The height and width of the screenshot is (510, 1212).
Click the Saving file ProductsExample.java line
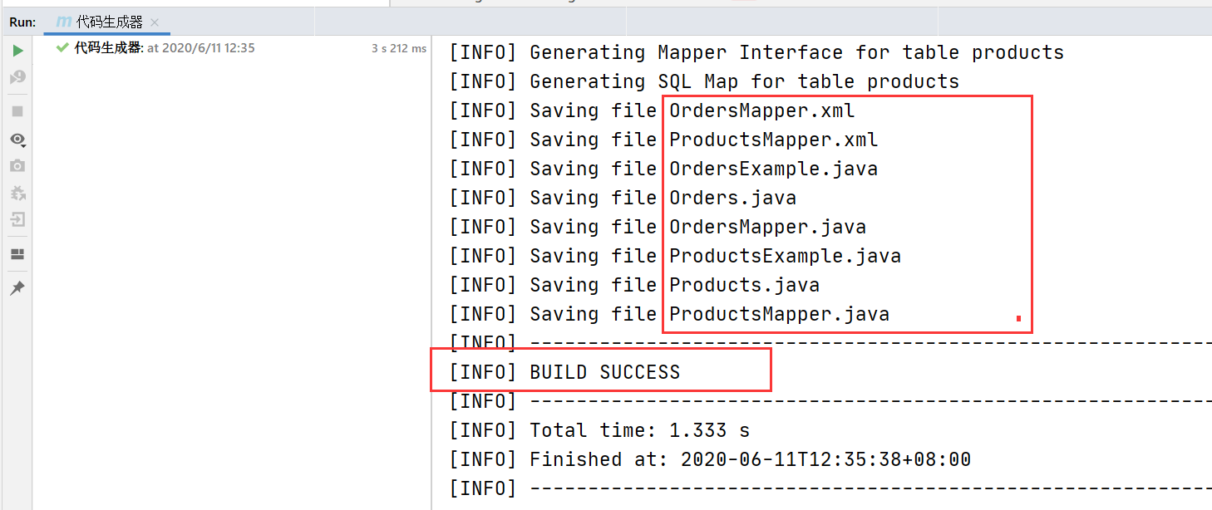[x=675, y=256]
